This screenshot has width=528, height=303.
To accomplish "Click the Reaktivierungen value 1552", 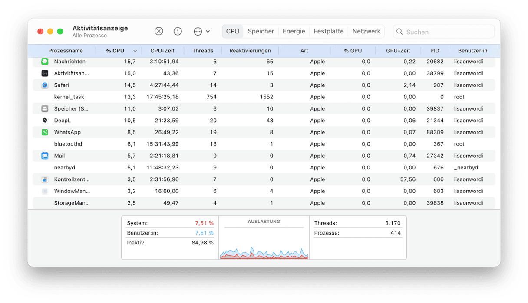I will 266,97.
